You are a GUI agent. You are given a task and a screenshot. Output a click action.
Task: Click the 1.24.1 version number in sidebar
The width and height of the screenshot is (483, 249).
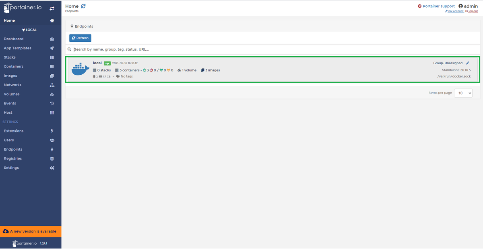(44, 243)
